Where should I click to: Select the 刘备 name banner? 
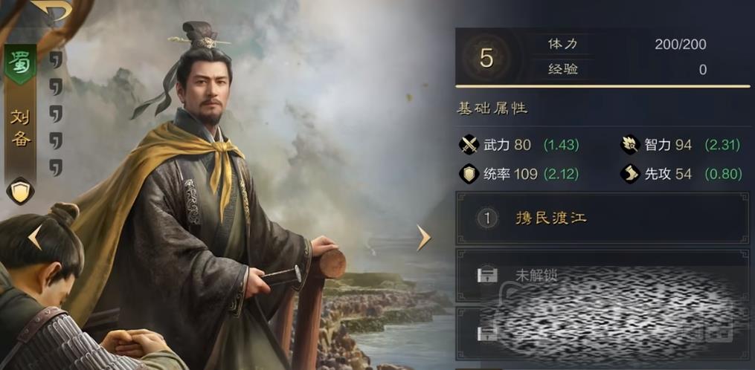(x=21, y=128)
